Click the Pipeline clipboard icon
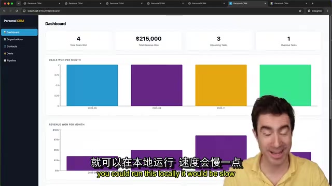 (x=5, y=60)
